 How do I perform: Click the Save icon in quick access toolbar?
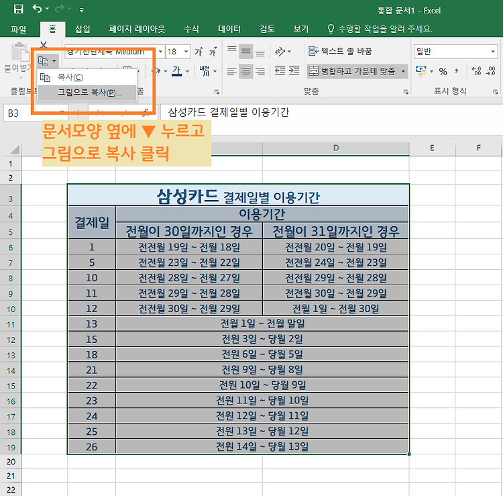(x=18, y=9)
